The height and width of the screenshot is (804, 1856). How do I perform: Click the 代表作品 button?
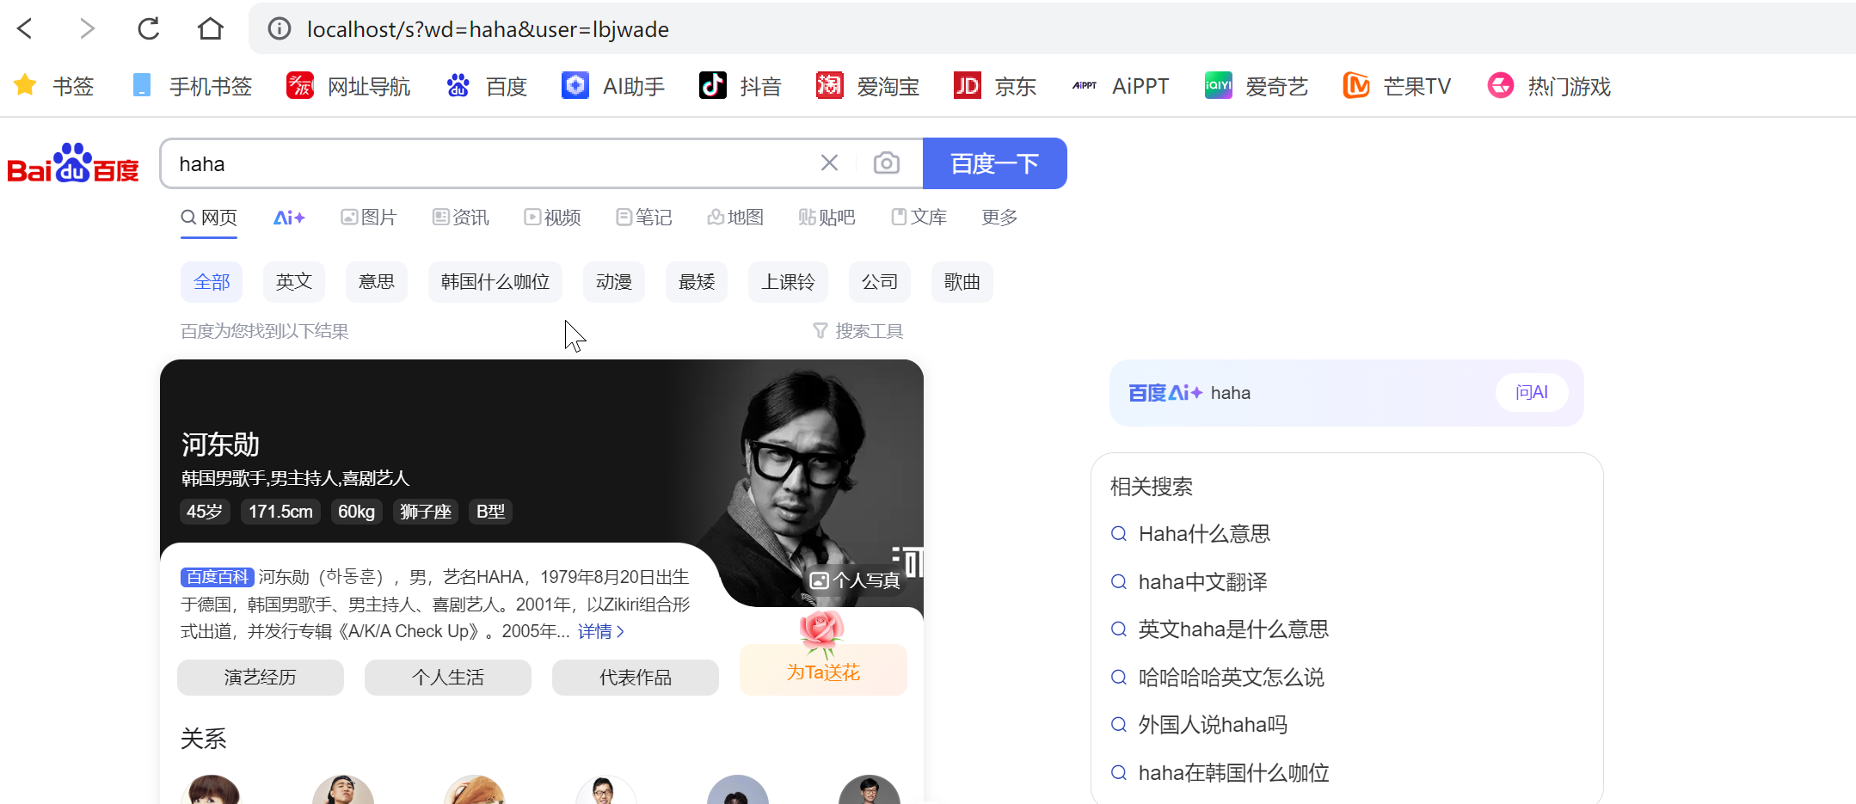(x=636, y=678)
